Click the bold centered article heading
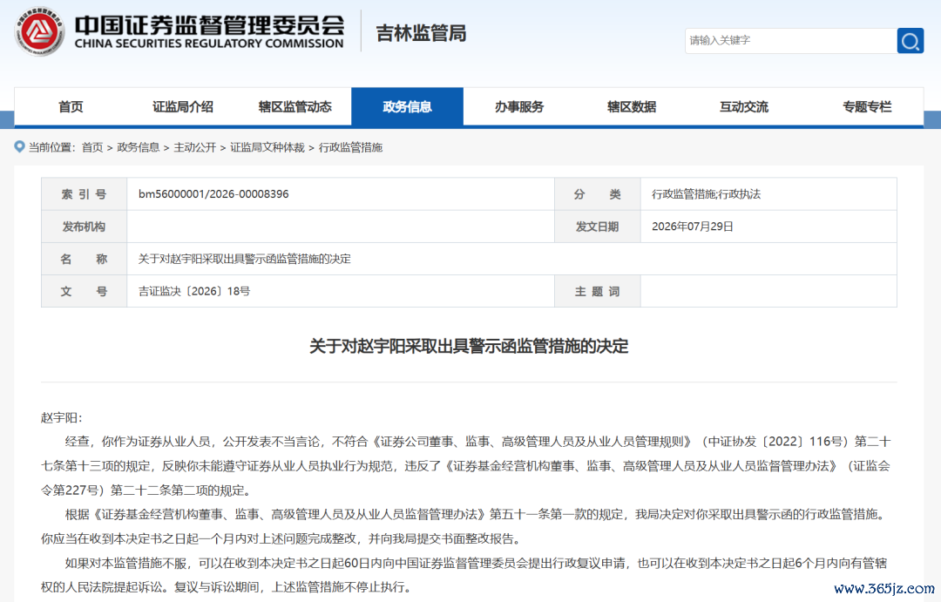Screen dimensions: 941x602 [x=469, y=347]
